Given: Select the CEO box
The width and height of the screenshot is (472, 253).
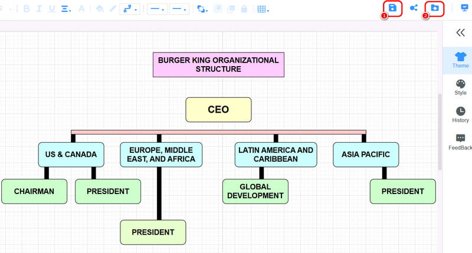Looking at the screenshot, I should 218,110.
